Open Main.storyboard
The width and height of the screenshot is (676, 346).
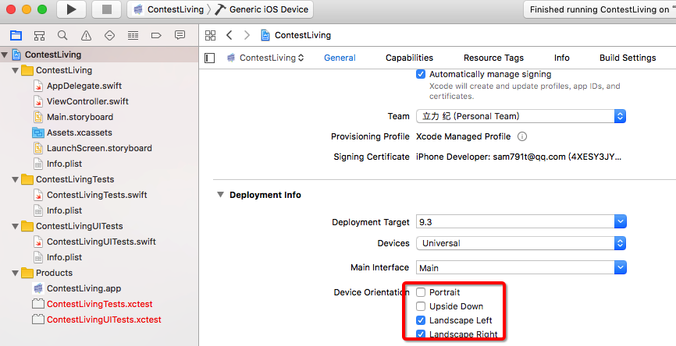coord(80,117)
